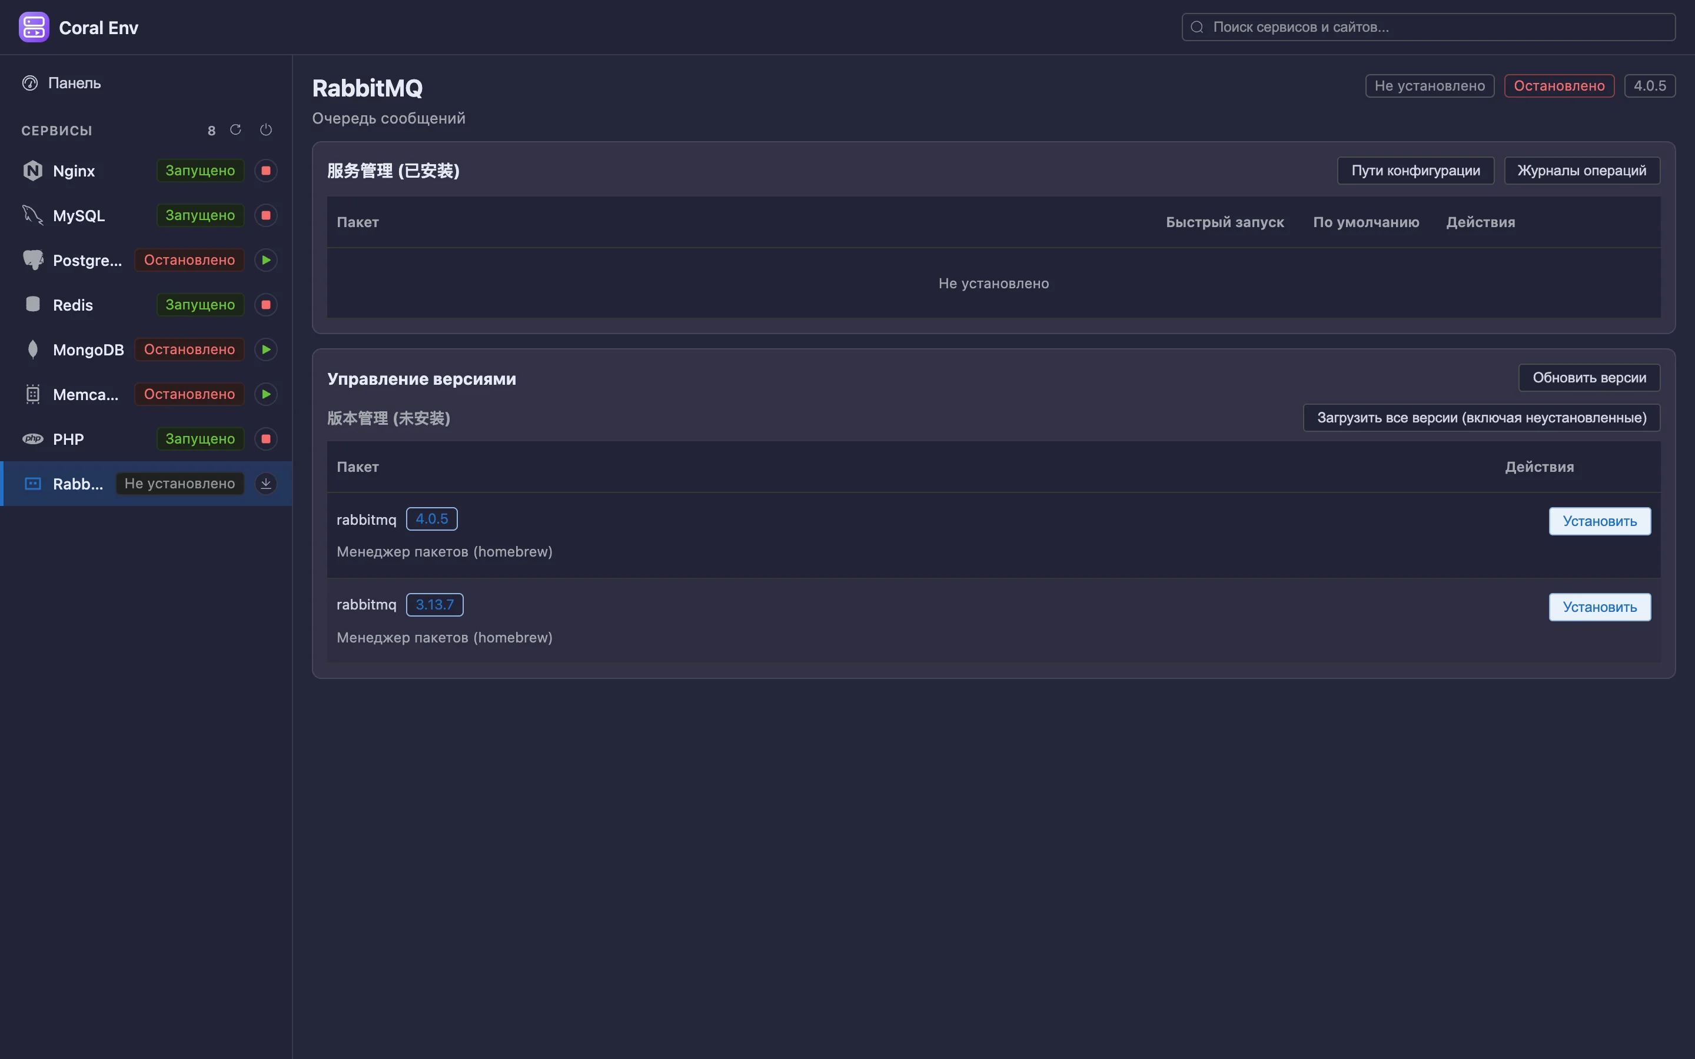1695x1059 pixels.
Task: Stop the Redis service
Action: pos(266,305)
